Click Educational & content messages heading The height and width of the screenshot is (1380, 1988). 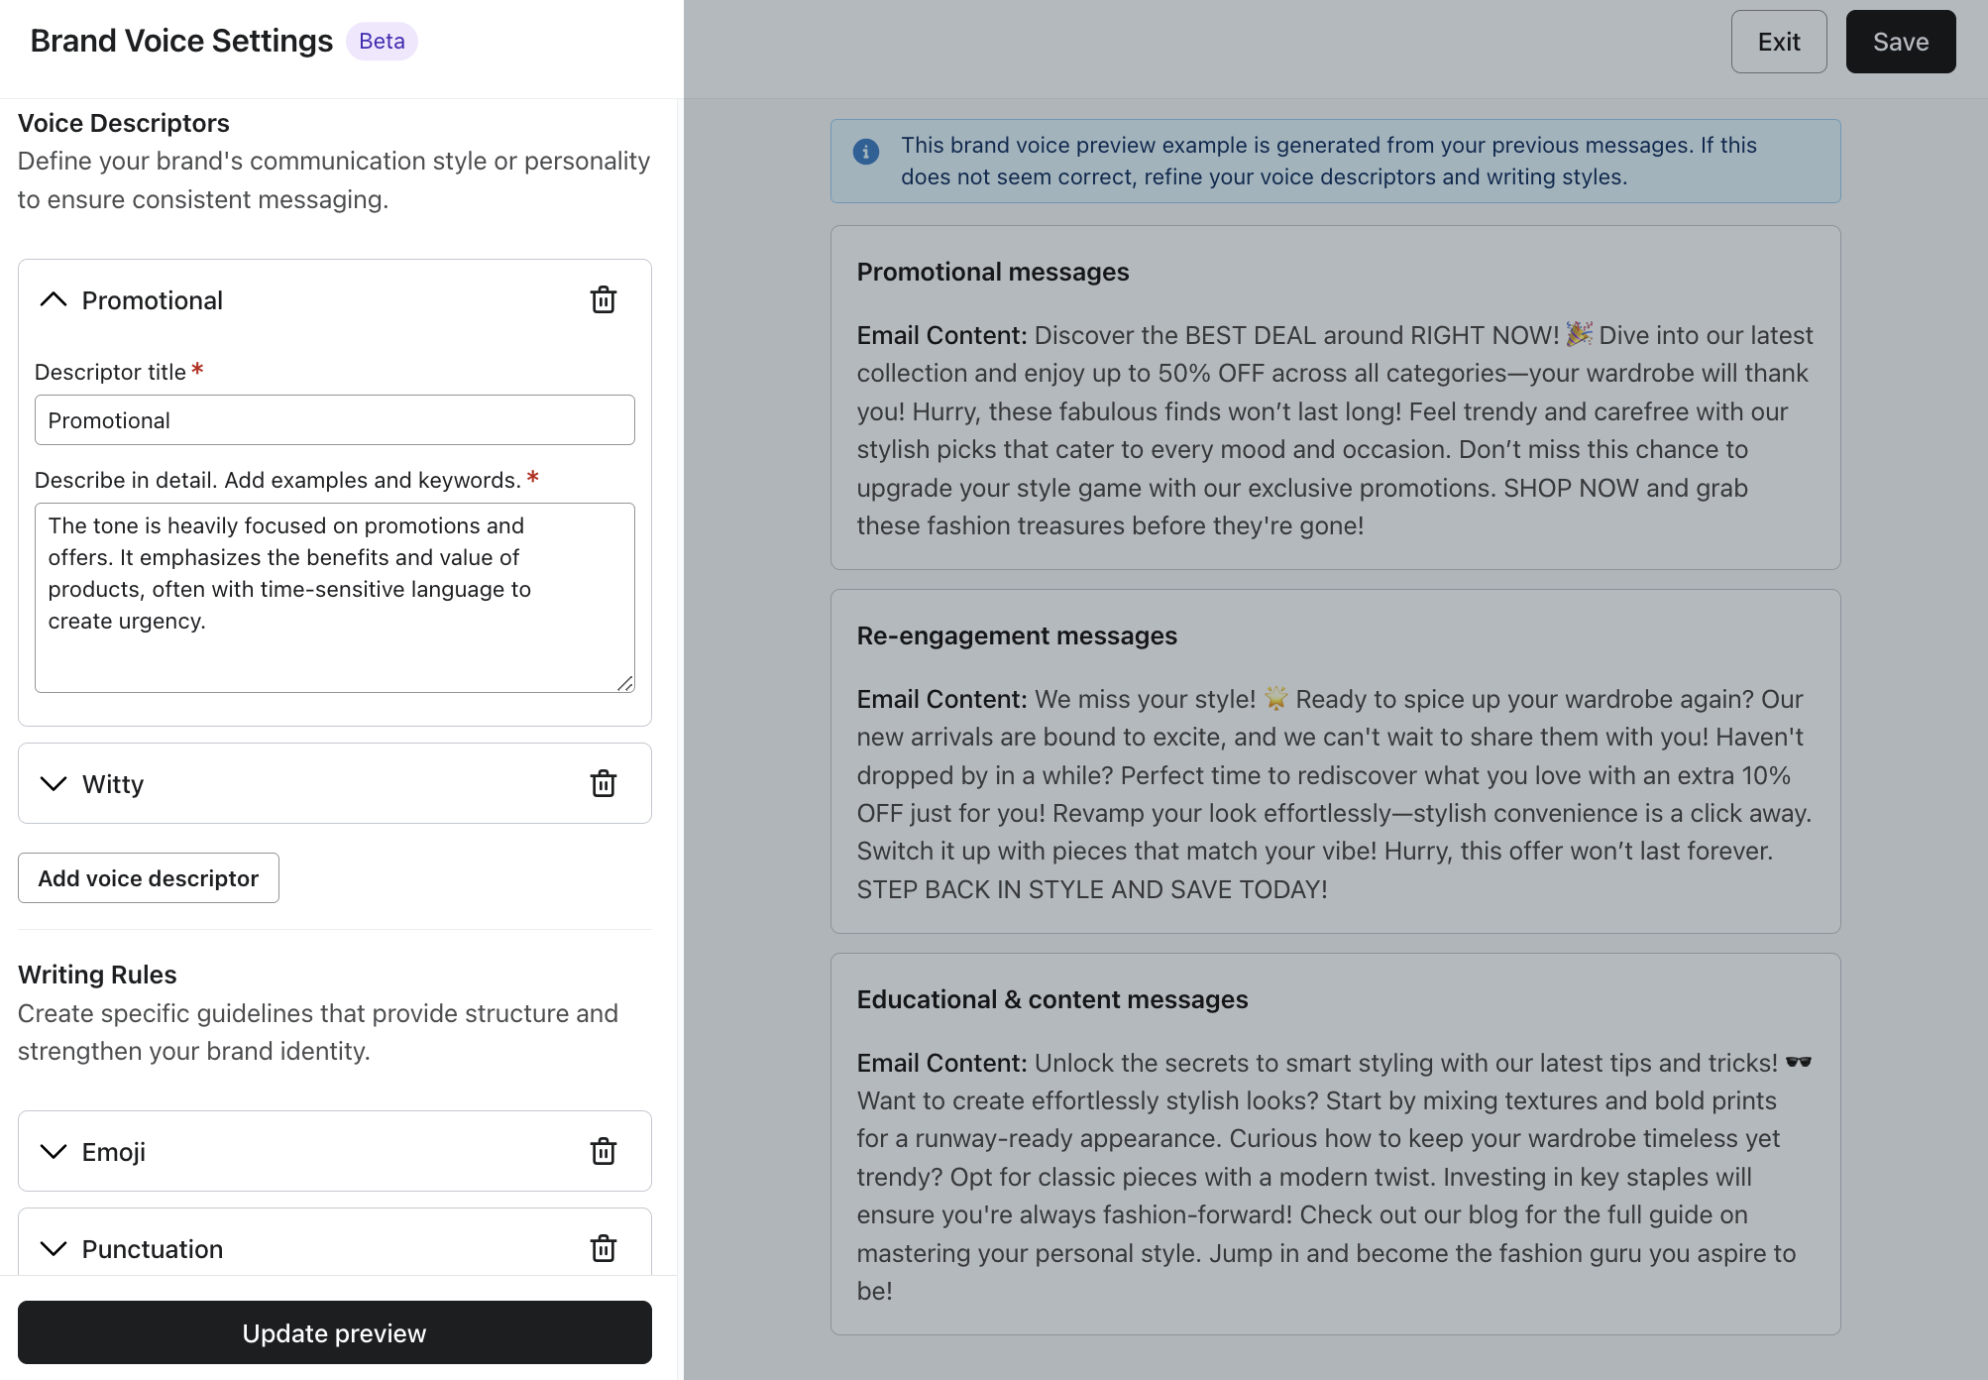click(1051, 1000)
